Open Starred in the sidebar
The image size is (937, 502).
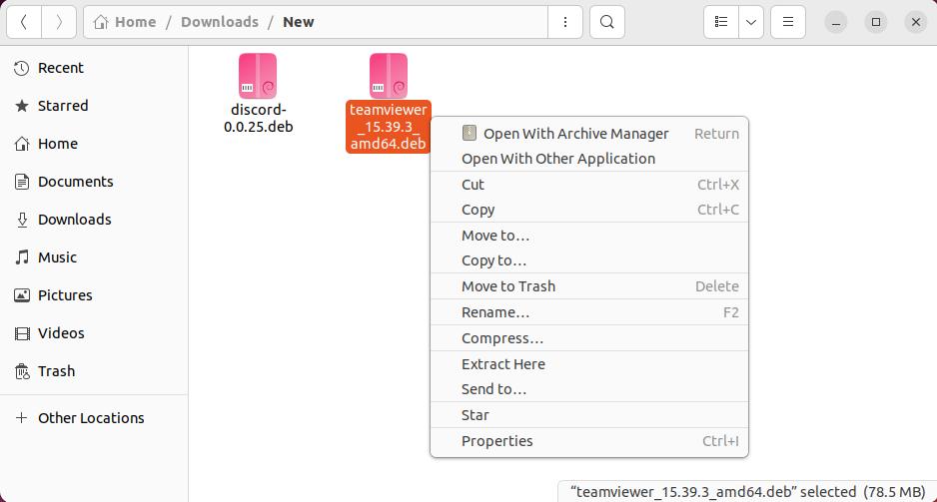tap(94, 106)
